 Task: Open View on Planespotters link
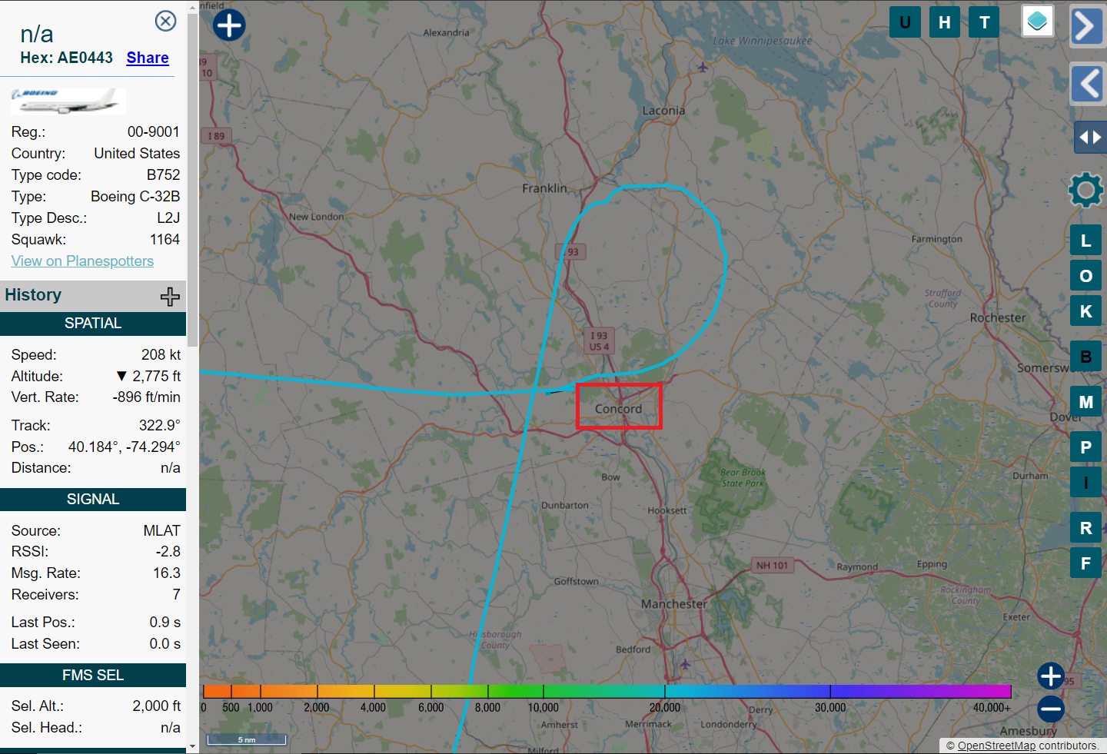click(x=82, y=261)
